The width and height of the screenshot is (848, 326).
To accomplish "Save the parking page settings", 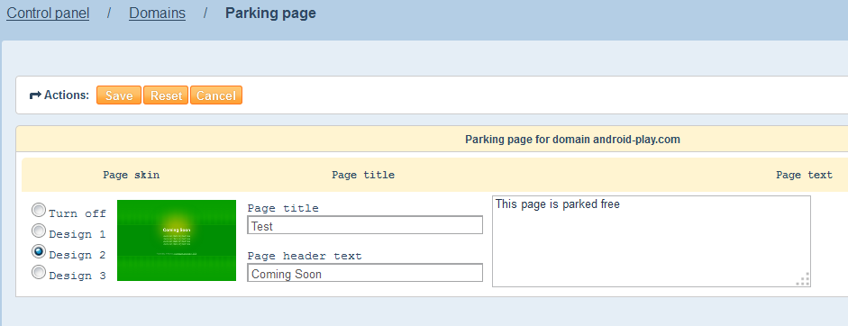I will tap(119, 95).
